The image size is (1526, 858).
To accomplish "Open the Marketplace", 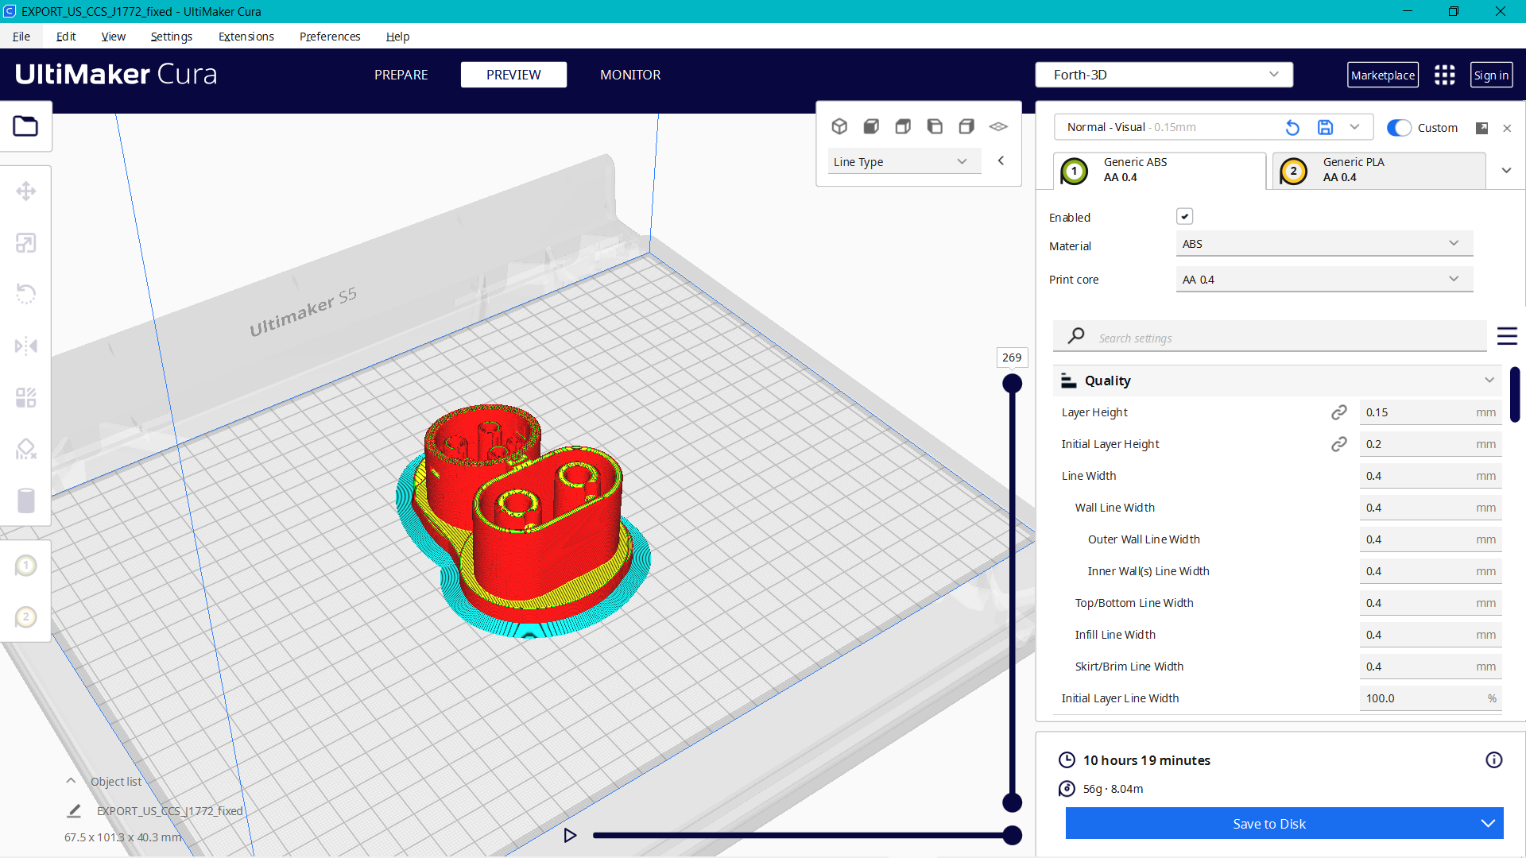I will point(1383,75).
